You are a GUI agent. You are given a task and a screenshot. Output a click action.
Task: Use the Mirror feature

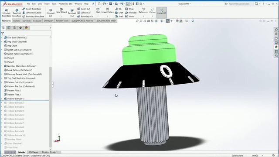coord(130,17)
